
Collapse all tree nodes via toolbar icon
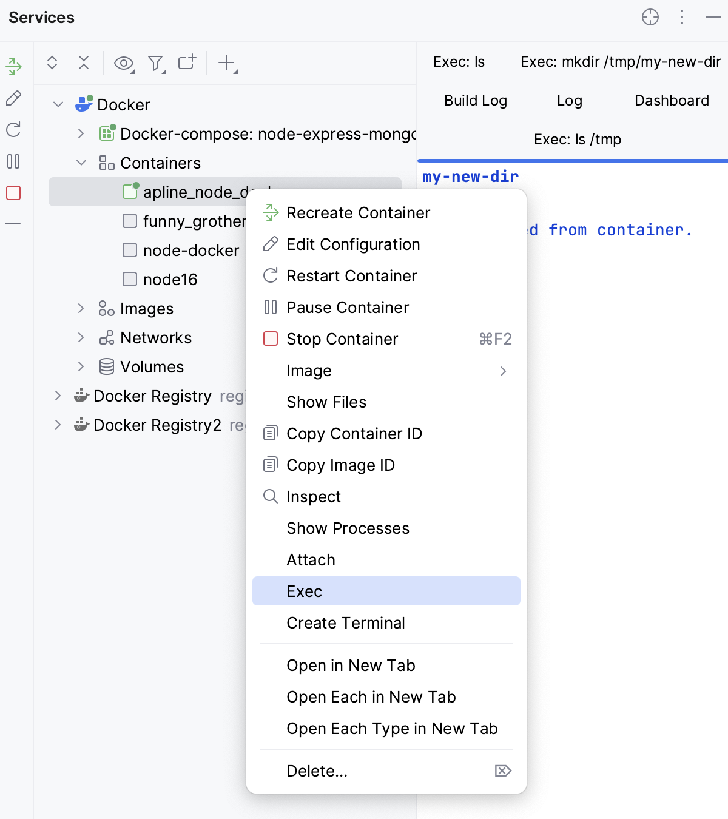(x=83, y=62)
